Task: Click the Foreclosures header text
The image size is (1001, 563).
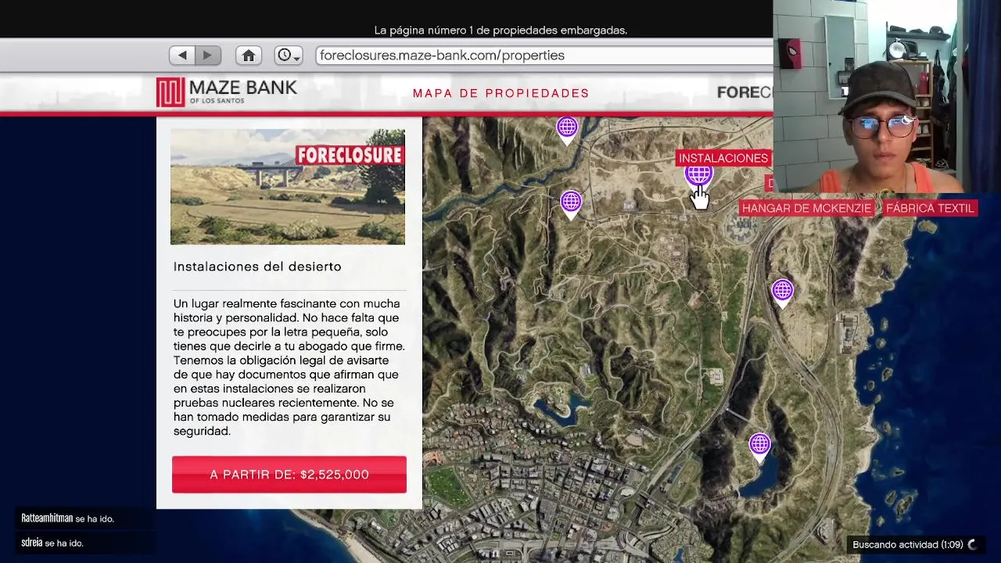Action: [x=744, y=93]
